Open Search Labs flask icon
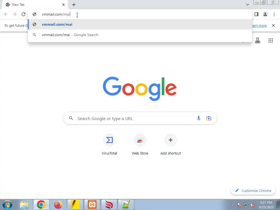 tap(258, 40)
